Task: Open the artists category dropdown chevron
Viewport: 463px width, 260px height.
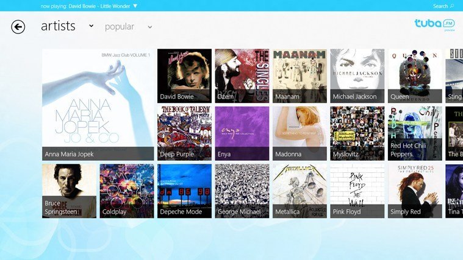Action: (92, 26)
